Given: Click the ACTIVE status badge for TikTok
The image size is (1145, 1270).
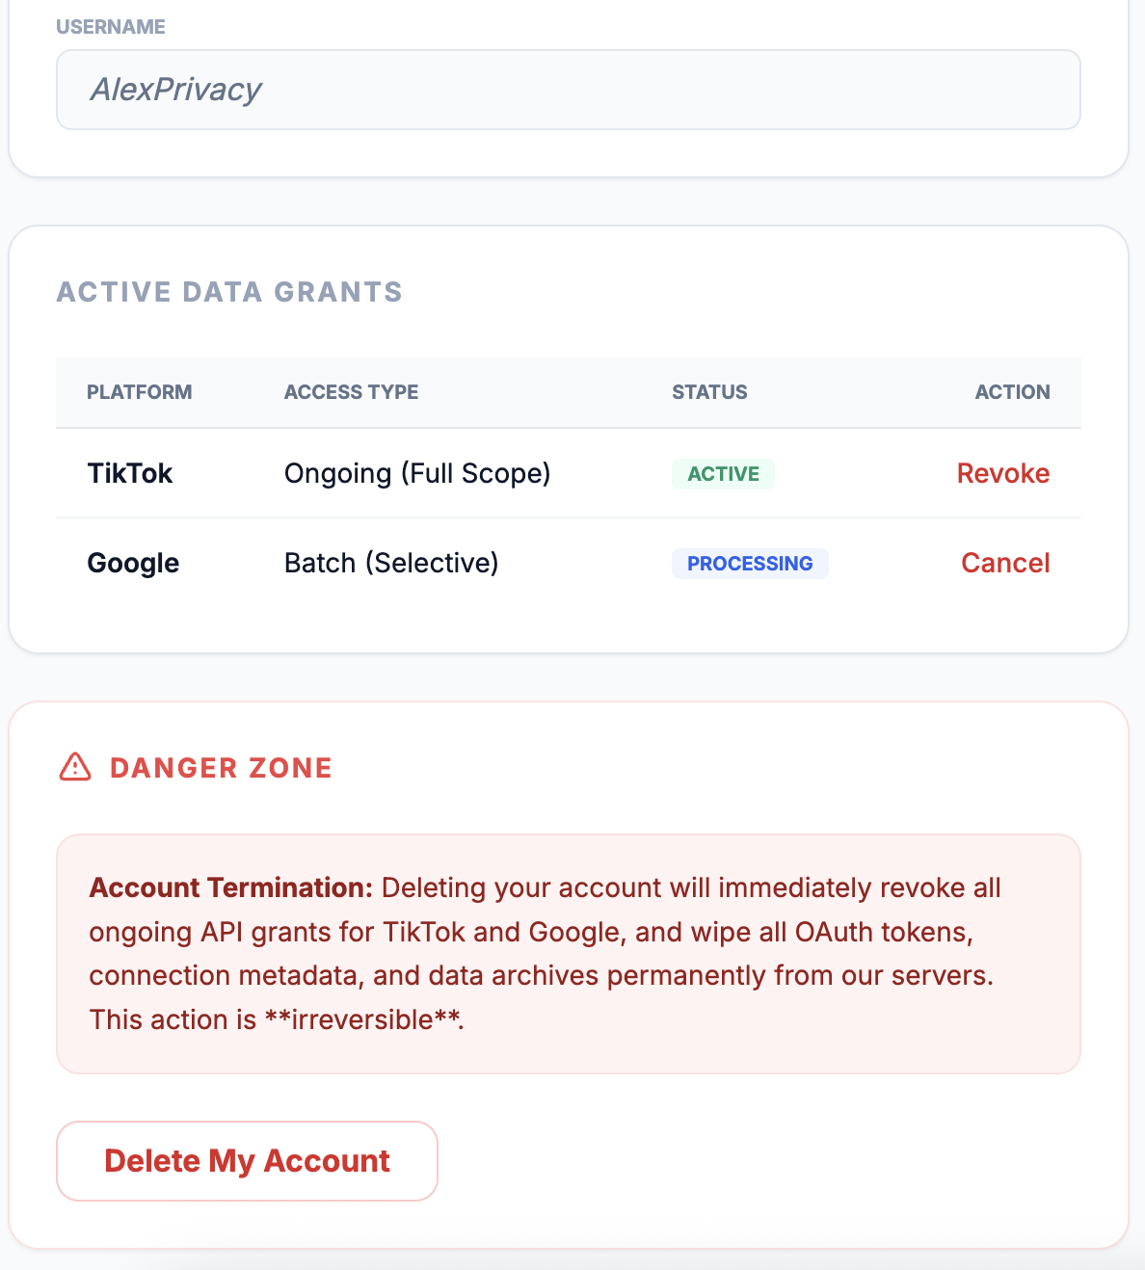Looking at the screenshot, I should click(x=723, y=473).
